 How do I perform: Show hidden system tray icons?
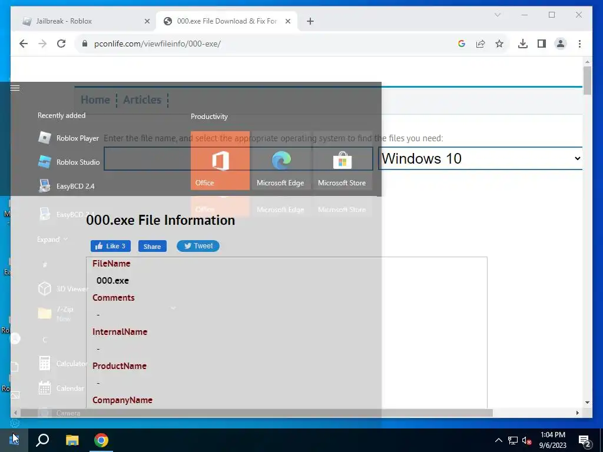click(498, 440)
